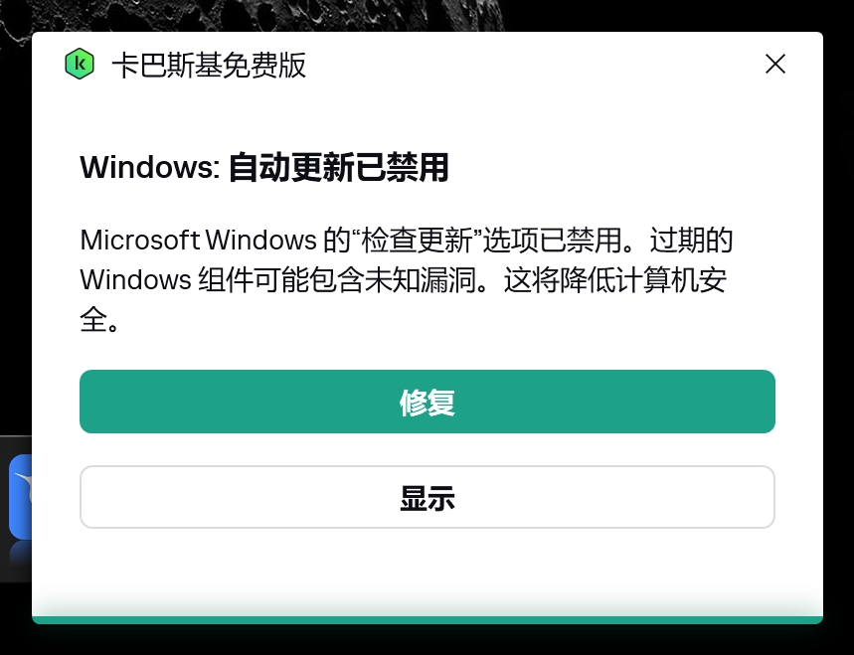Click the green Kaspersky hexagon logo
The height and width of the screenshot is (655, 854).
click(x=80, y=64)
